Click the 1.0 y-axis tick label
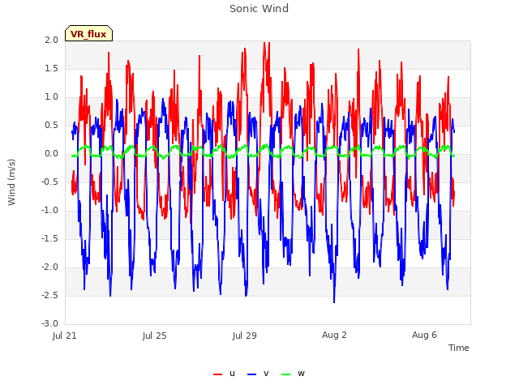519x389 pixels. pyautogui.click(x=51, y=97)
